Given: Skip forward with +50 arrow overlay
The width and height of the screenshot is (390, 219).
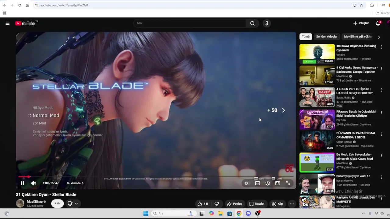Looking at the screenshot, I should tap(283, 110).
